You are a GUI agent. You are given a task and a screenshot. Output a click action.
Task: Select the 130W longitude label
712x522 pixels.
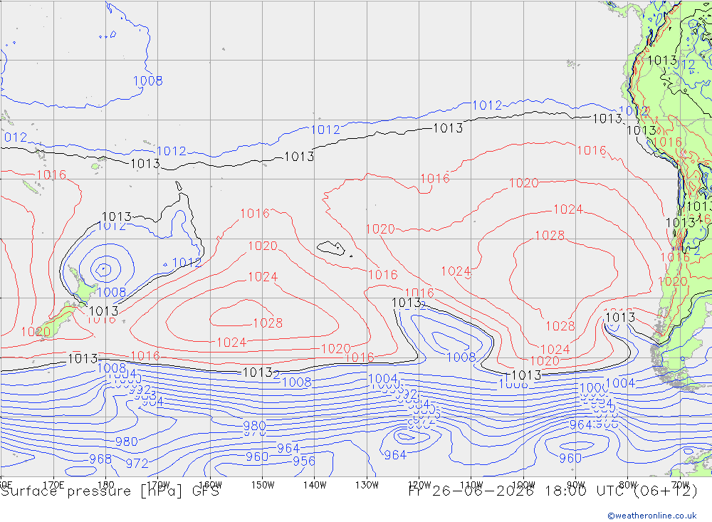tap(367, 485)
